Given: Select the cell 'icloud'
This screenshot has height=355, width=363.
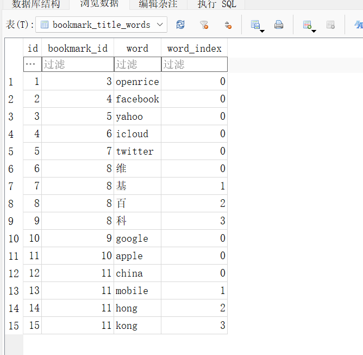Looking at the screenshot, I should click(137, 134).
